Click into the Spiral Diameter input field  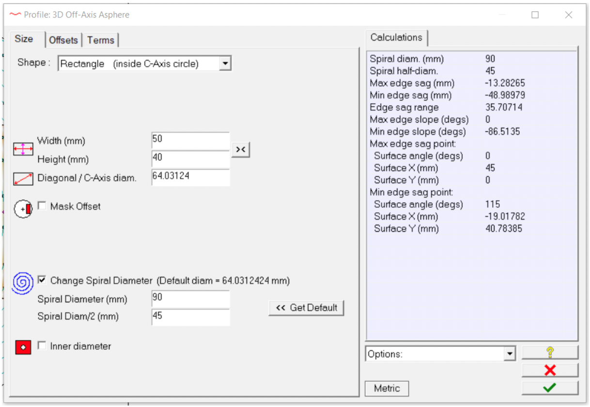(190, 299)
